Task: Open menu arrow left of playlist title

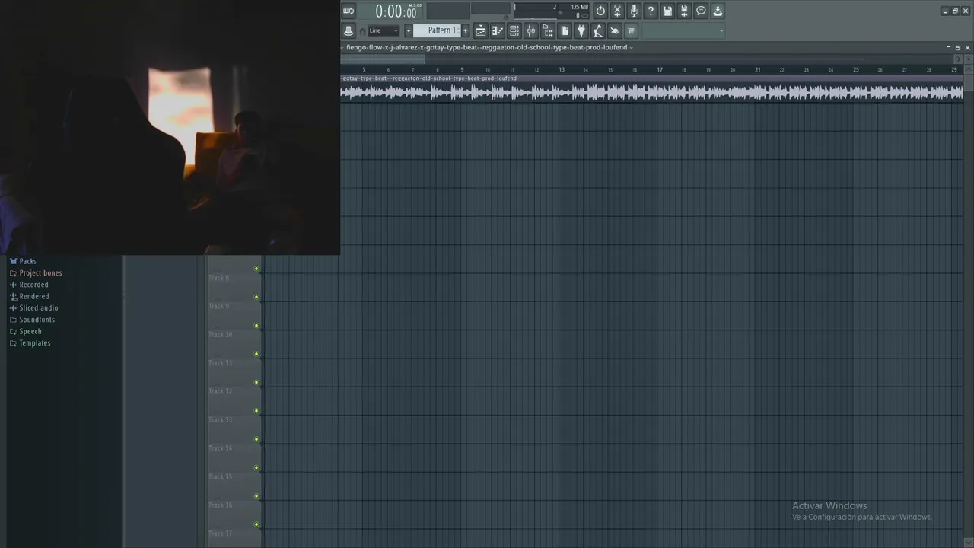Action: (342, 47)
